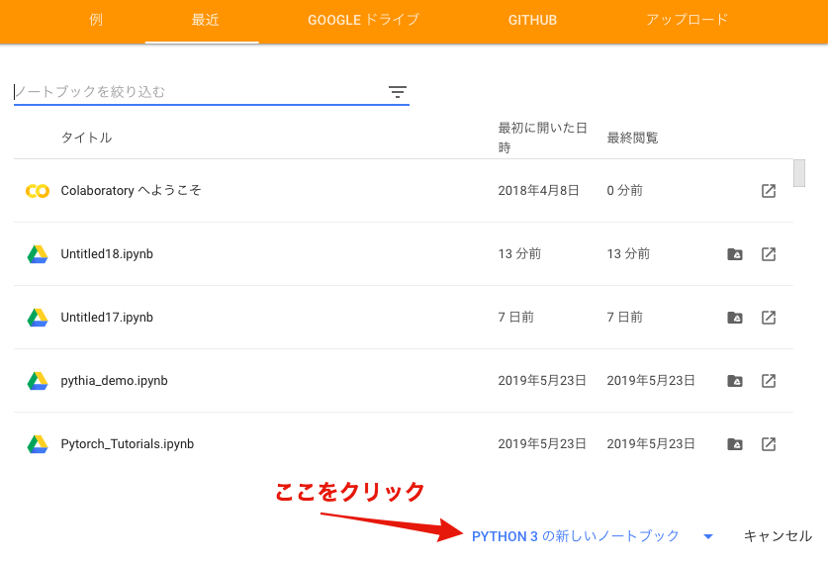Image resolution: width=828 pixels, height=563 pixels.
Task: Open Colaboratory へようこそ in new tab icon
Action: click(x=769, y=191)
